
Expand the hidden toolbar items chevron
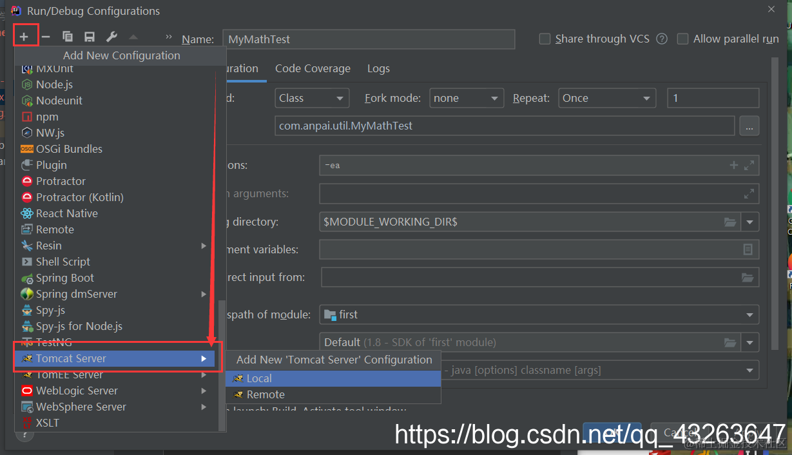(x=169, y=37)
